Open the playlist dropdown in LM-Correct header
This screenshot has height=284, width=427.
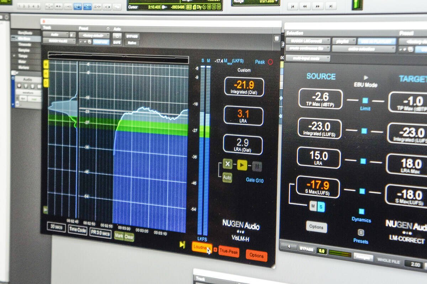344,41
